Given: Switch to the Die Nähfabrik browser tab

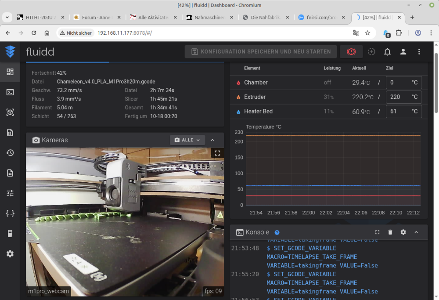Looking at the screenshot, I should [x=264, y=18].
